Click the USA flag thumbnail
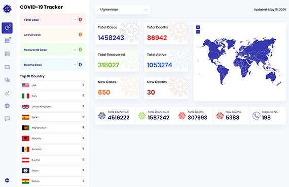The image size is (289, 187). pos(25,85)
